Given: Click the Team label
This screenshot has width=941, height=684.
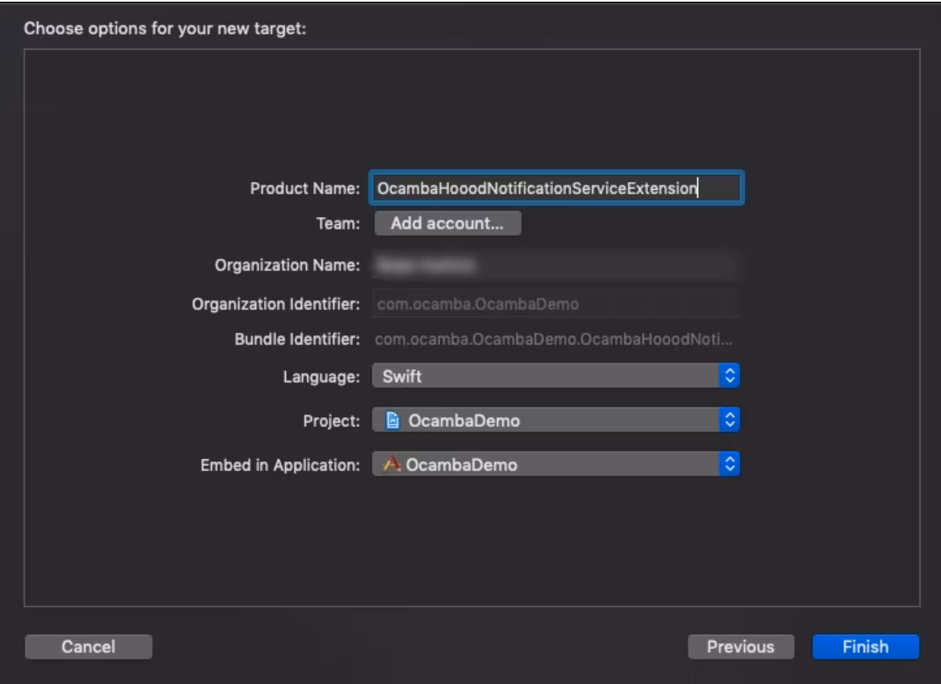Looking at the screenshot, I should [x=337, y=223].
